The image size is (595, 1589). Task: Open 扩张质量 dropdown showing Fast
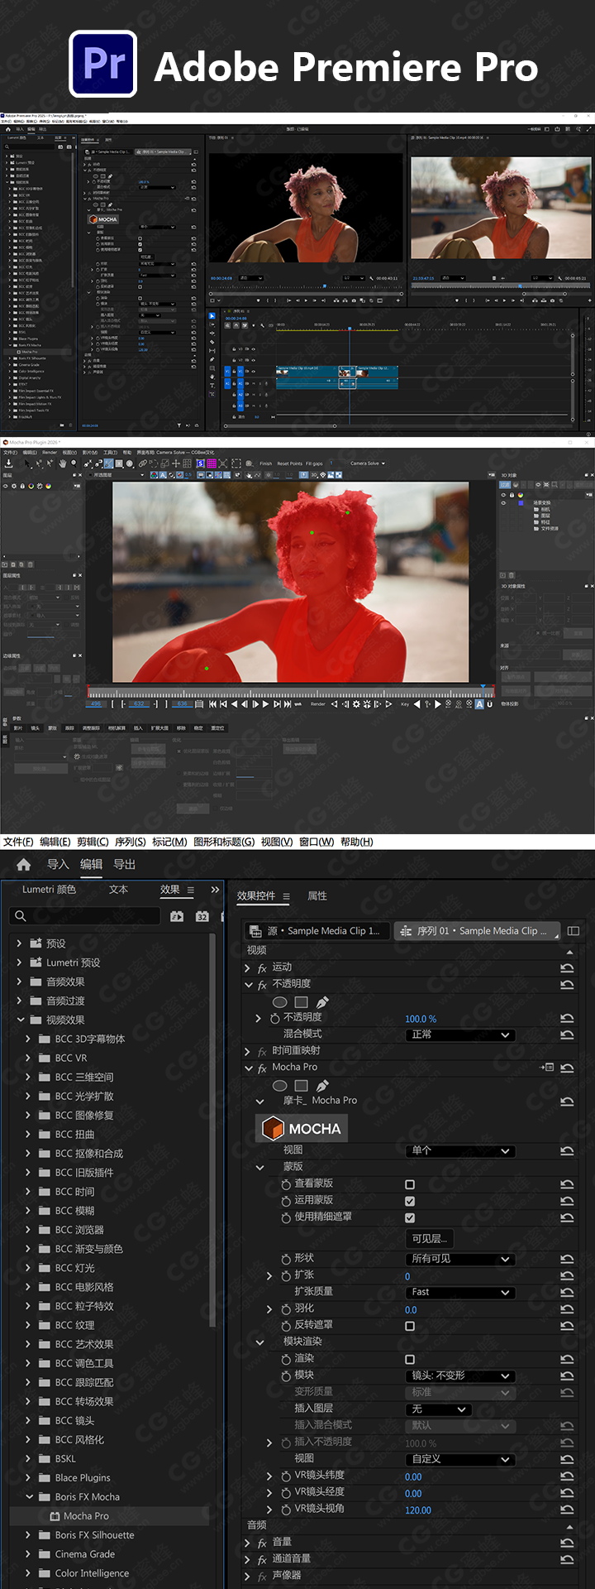click(x=460, y=1292)
